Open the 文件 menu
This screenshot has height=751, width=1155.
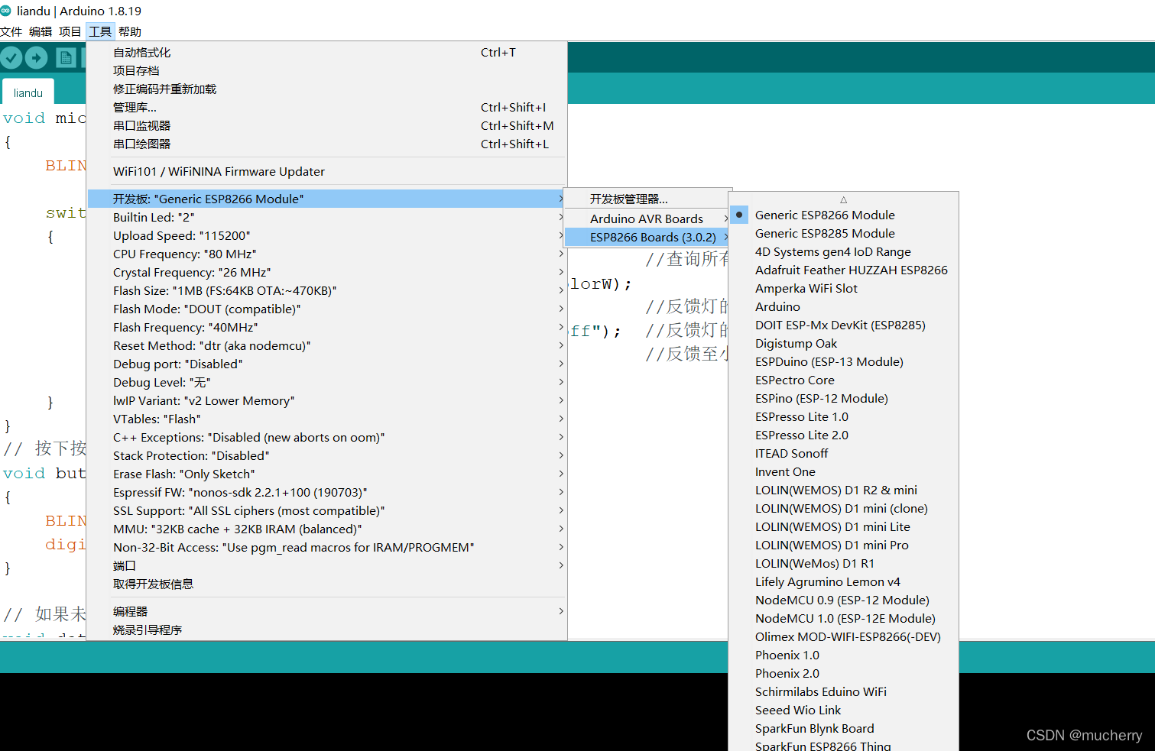[x=11, y=31]
